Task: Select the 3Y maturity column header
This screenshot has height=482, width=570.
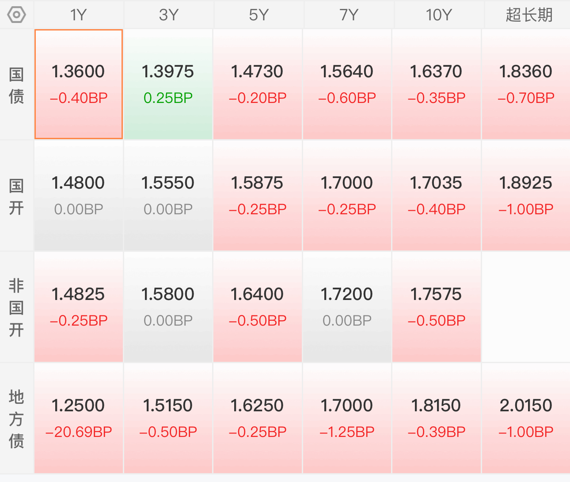Action: tap(168, 15)
